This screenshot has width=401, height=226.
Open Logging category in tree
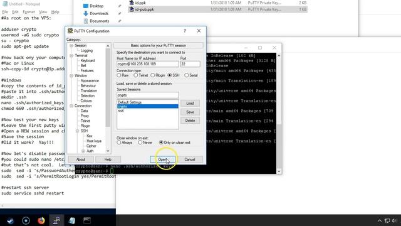click(x=86, y=51)
